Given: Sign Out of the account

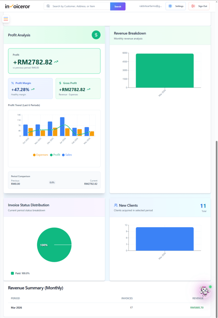Looking at the screenshot, I should (x=199, y=6).
